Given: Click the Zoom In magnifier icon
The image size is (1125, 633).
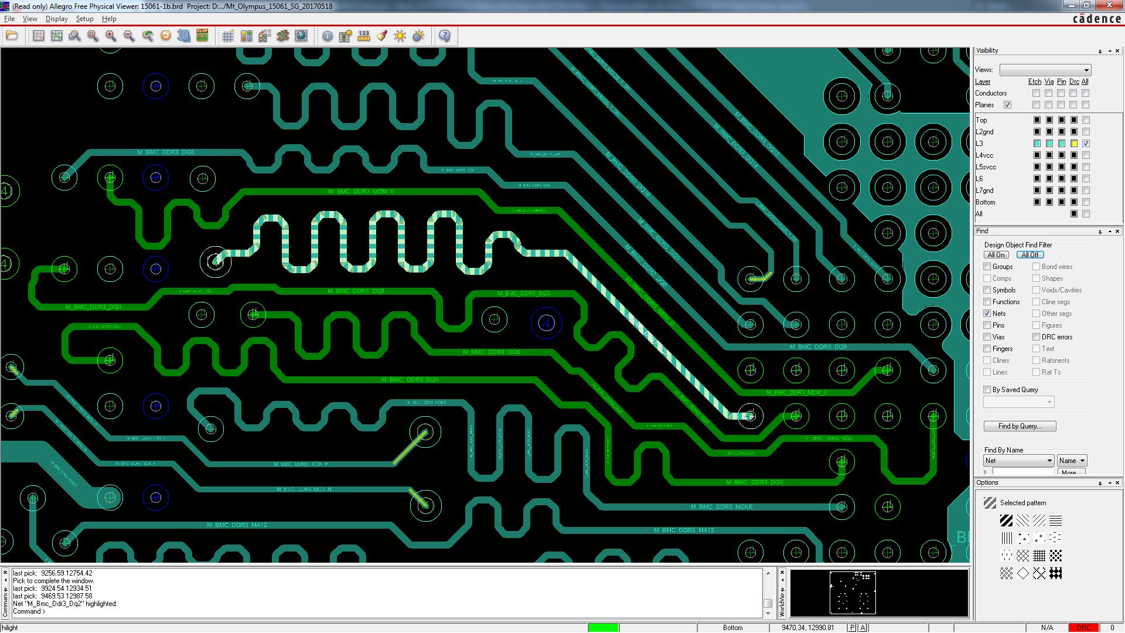Looking at the screenshot, I should pos(111,36).
